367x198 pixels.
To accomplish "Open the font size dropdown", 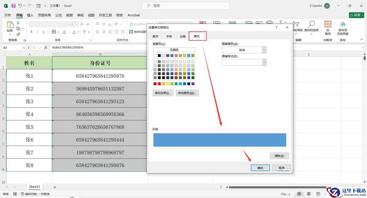I will (76, 24).
